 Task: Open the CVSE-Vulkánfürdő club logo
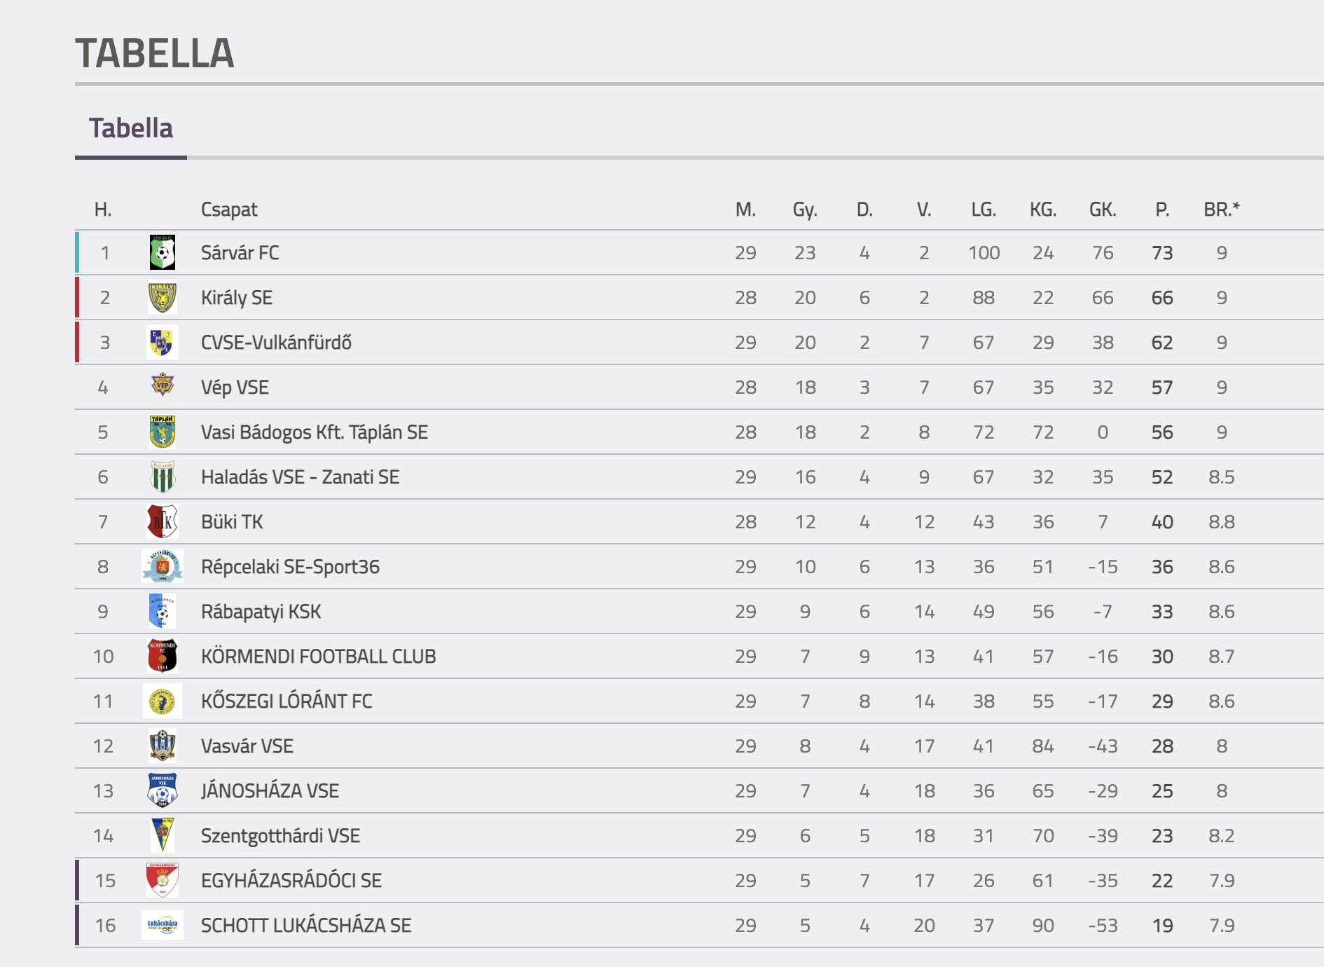pos(163,342)
